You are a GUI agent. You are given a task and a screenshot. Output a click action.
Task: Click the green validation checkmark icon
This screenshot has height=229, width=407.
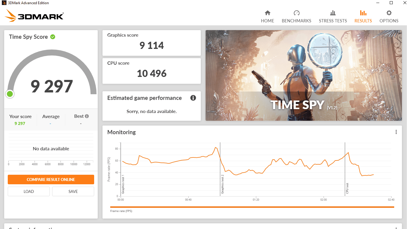[53, 37]
